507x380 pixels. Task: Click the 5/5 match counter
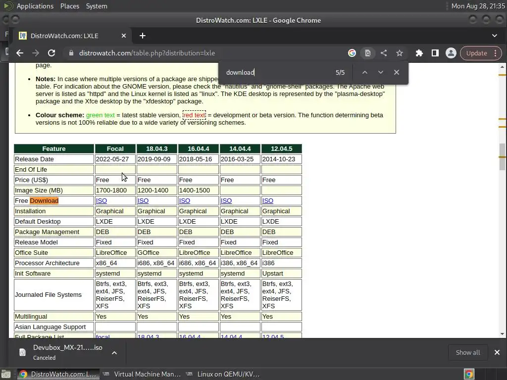coord(340,72)
